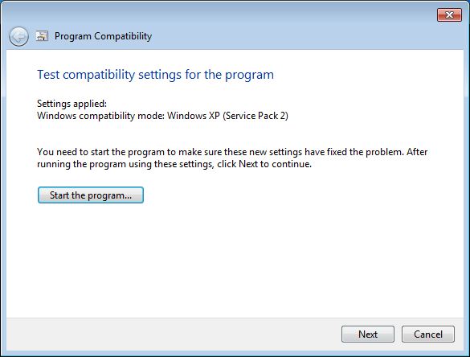
Task: Click the word "After" ending the first instruction line
Action: (417, 152)
